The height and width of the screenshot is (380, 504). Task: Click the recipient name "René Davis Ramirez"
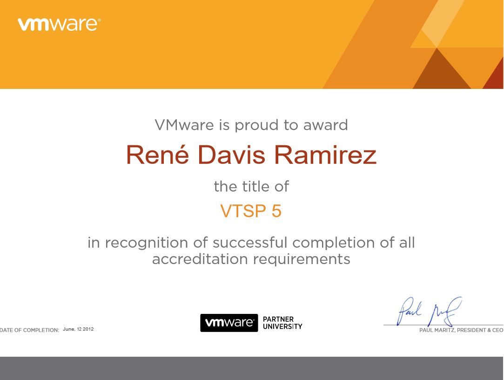pyautogui.click(x=251, y=155)
